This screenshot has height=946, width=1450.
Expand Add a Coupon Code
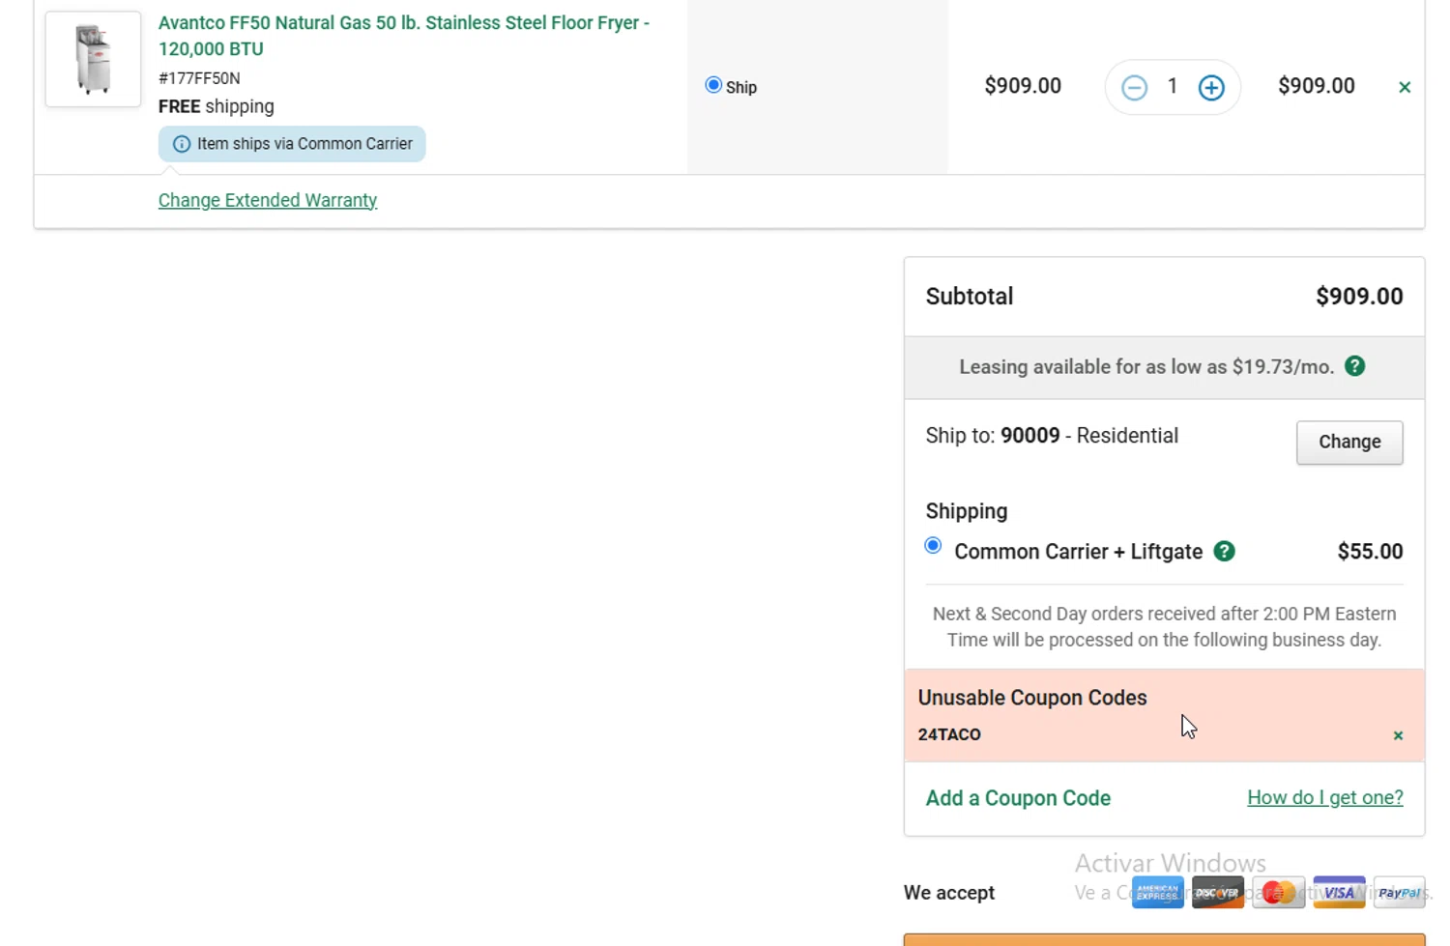pyautogui.click(x=1018, y=798)
